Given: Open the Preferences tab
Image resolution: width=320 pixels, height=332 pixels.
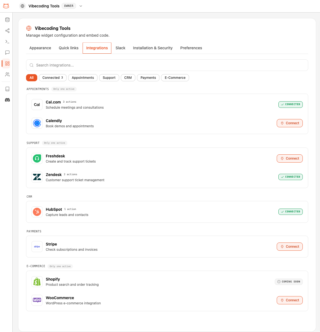Looking at the screenshot, I should tap(191, 48).
